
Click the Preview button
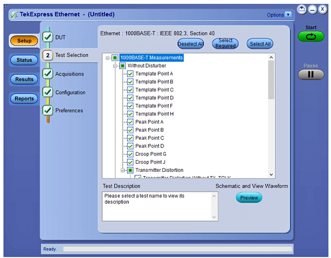pos(249,197)
